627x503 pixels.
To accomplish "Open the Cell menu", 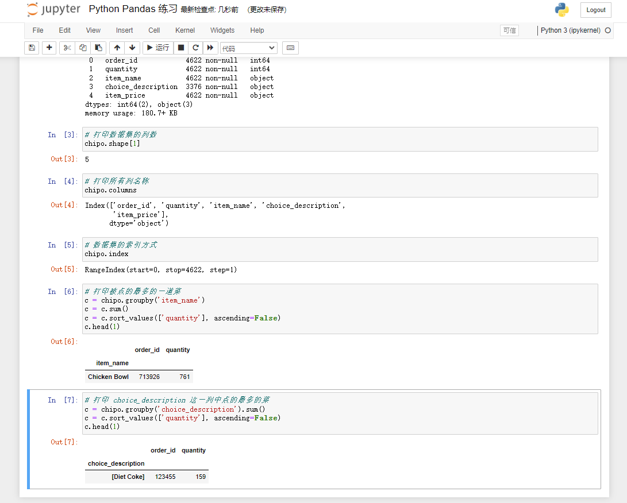I will tap(154, 30).
